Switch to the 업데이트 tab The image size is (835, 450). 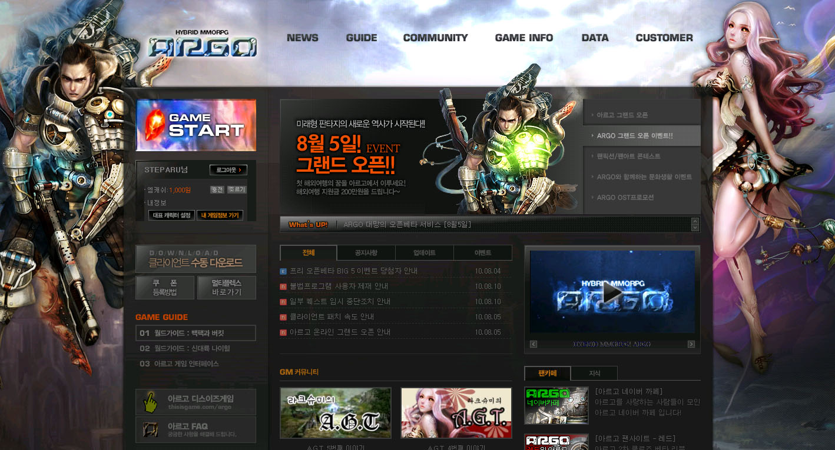point(425,253)
